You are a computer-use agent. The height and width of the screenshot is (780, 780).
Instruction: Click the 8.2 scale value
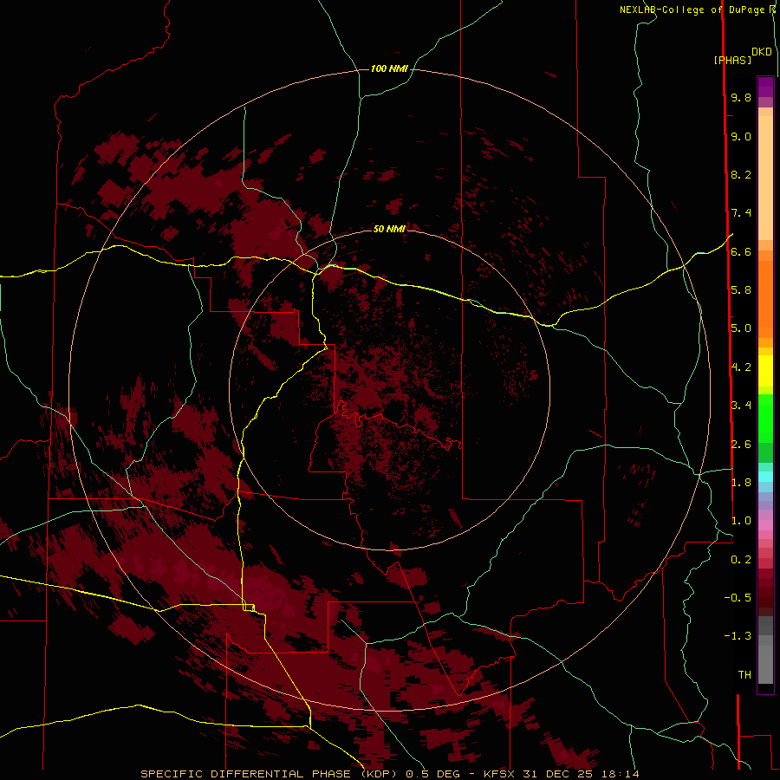click(x=741, y=175)
